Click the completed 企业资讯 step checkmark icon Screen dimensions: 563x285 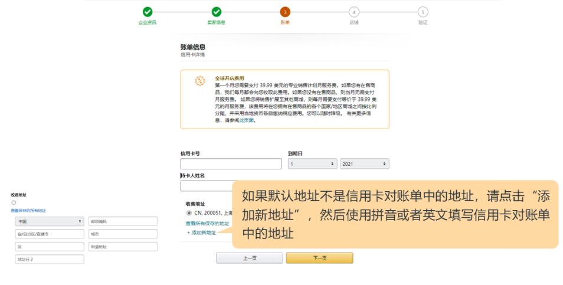pyautogui.click(x=148, y=12)
